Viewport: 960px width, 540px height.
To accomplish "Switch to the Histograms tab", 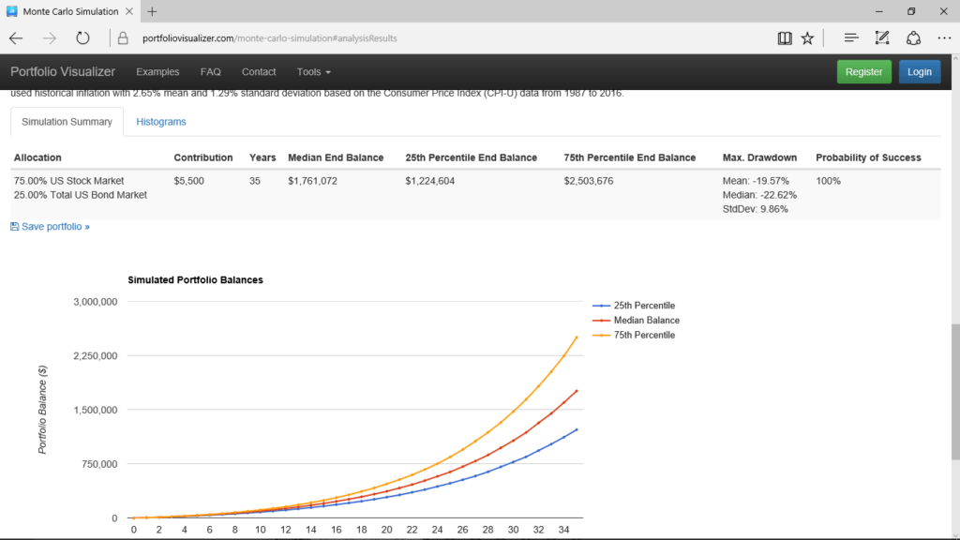I will click(x=160, y=122).
